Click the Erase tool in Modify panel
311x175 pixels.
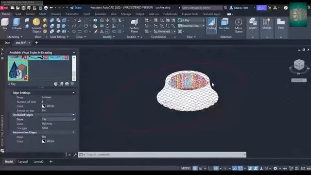(x=96, y=31)
